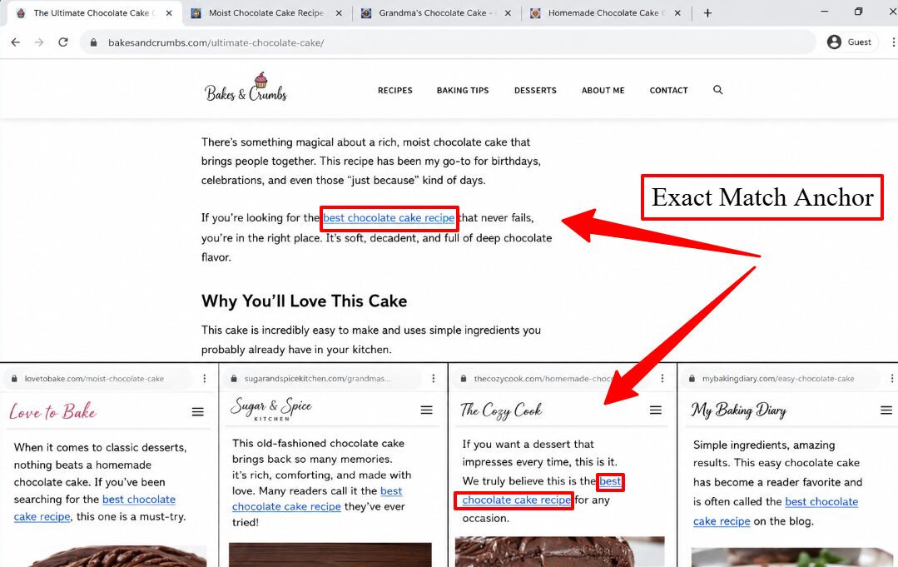Open the BAKING TIPS nav item
The height and width of the screenshot is (567, 898).
pyautogui.click(x=463, y=91)
